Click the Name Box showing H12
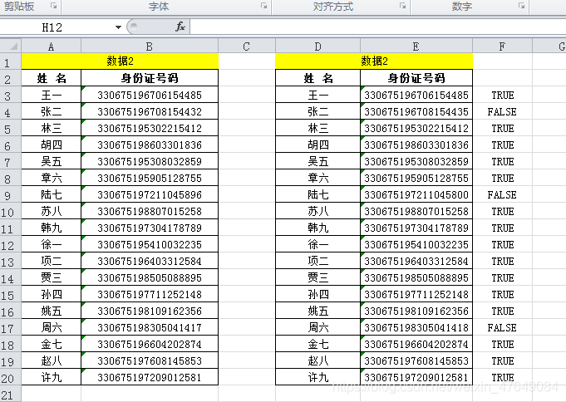The image size is (566, 402). tap(52, 27)
